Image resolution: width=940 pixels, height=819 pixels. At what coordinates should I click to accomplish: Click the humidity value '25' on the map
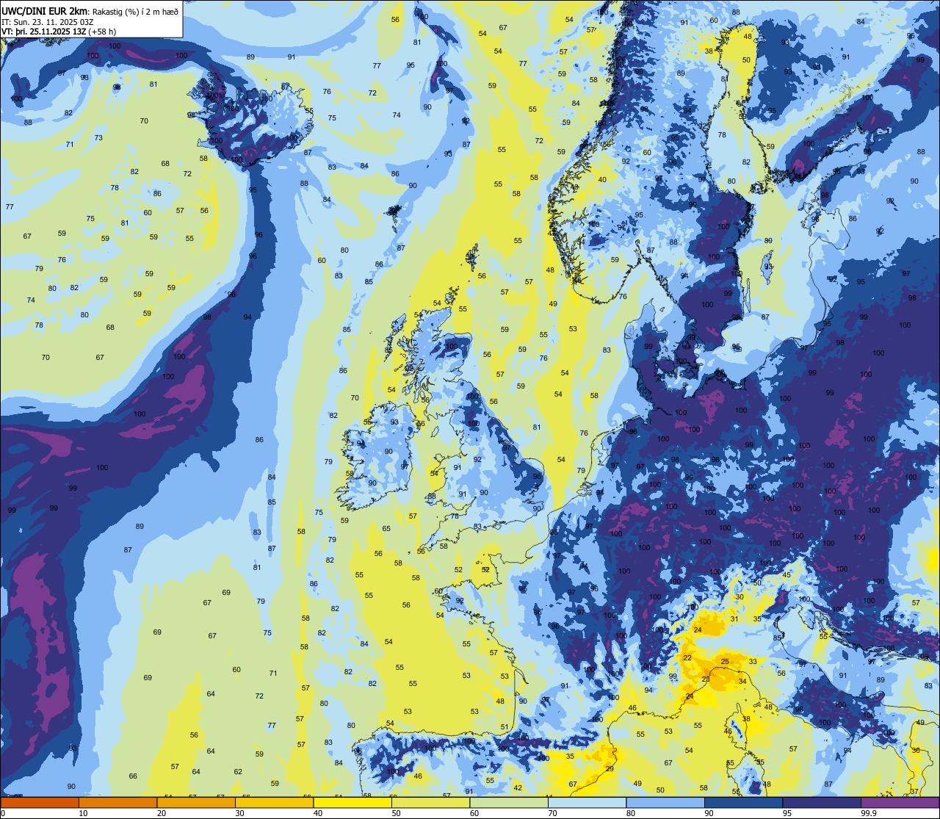(725, 662)
